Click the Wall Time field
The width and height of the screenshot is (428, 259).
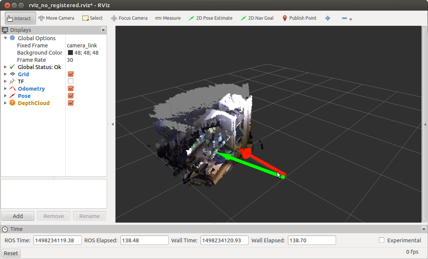224,240
